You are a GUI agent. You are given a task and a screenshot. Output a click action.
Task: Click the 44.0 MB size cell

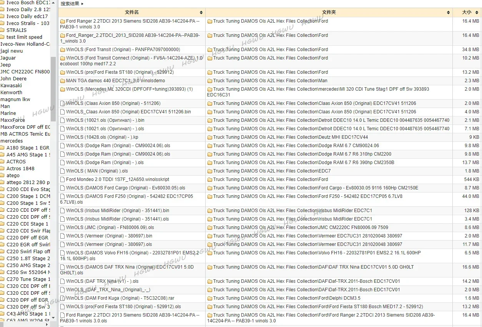470,196
